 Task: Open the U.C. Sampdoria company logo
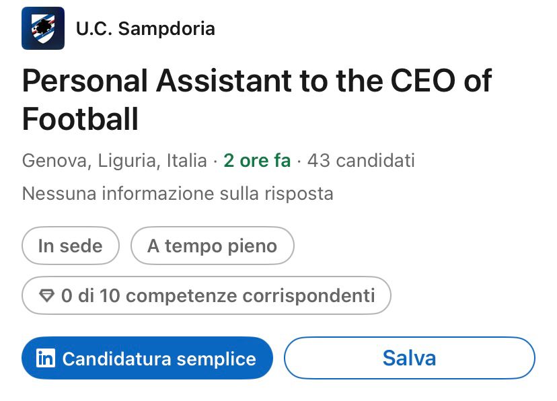43,28
